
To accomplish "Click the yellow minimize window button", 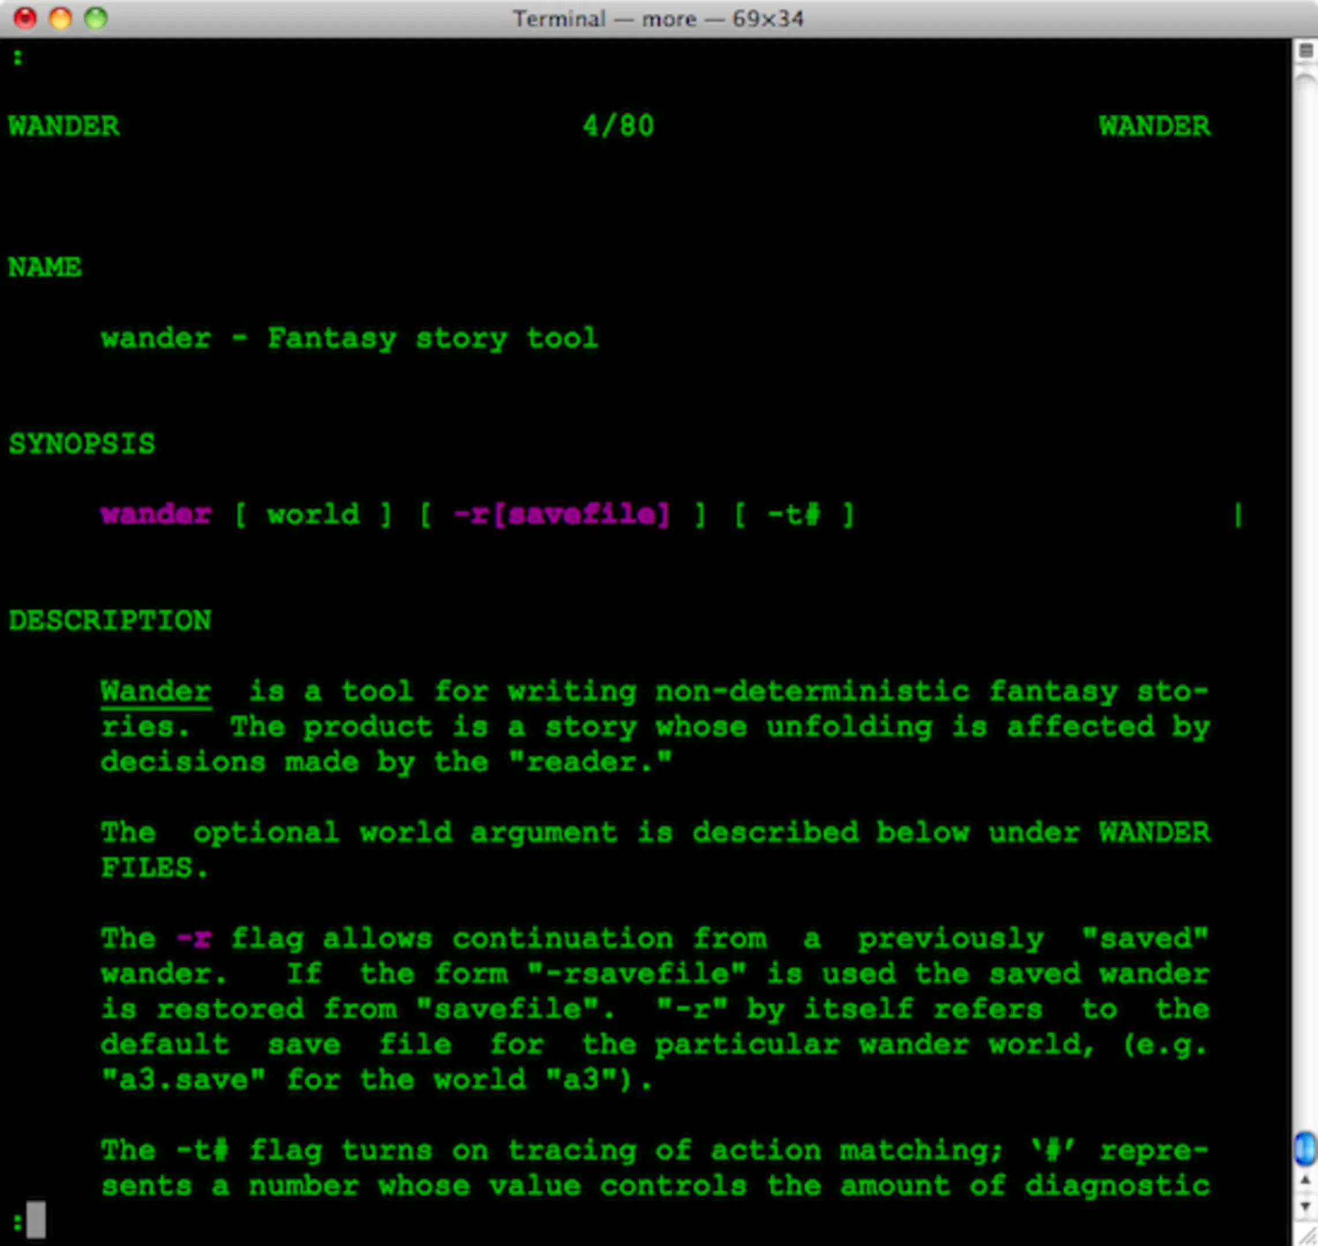I will pyautogui.click(x=61, y=18).
